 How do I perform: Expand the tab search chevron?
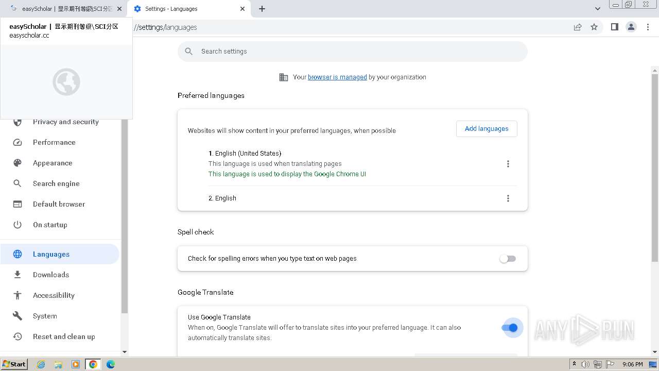pos(597,9)
